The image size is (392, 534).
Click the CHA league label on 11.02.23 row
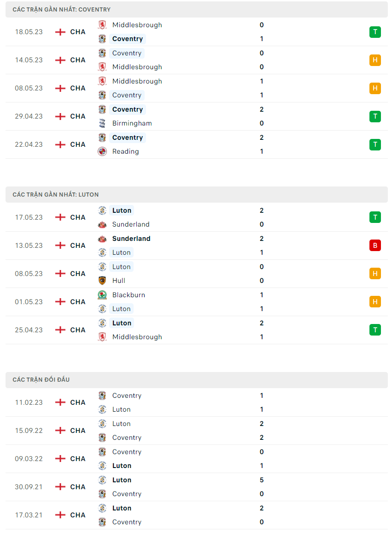coord(78,402)
